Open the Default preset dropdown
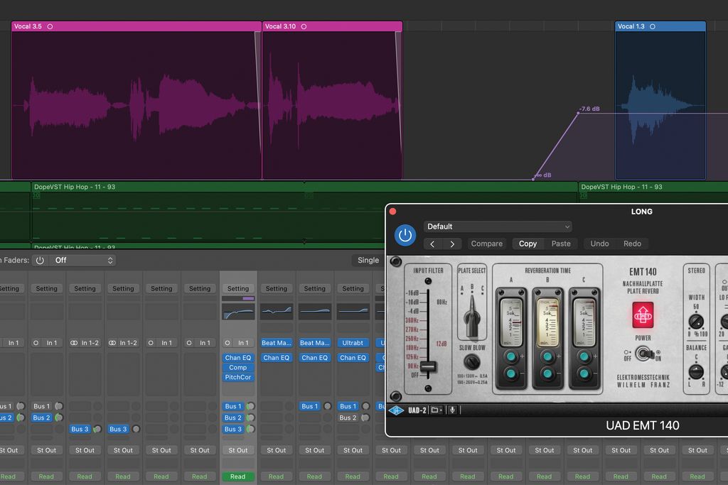 click(x=498, y=226)
